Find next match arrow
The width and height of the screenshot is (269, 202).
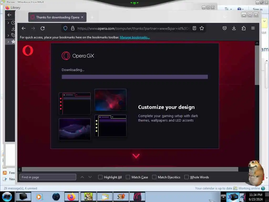point(90,177)
